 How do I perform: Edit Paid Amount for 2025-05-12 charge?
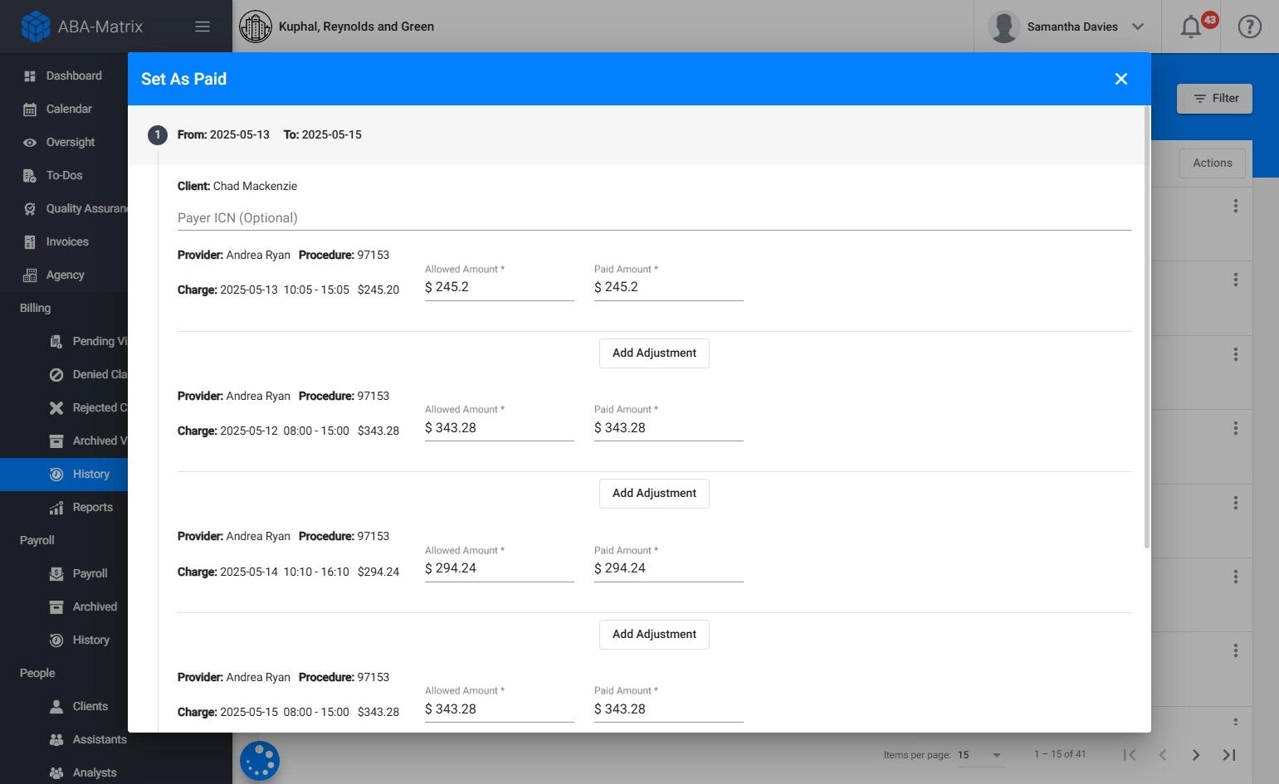pos(669,428)
